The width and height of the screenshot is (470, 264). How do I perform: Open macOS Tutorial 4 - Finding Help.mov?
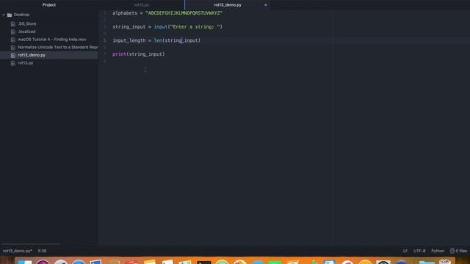[52, 39]
